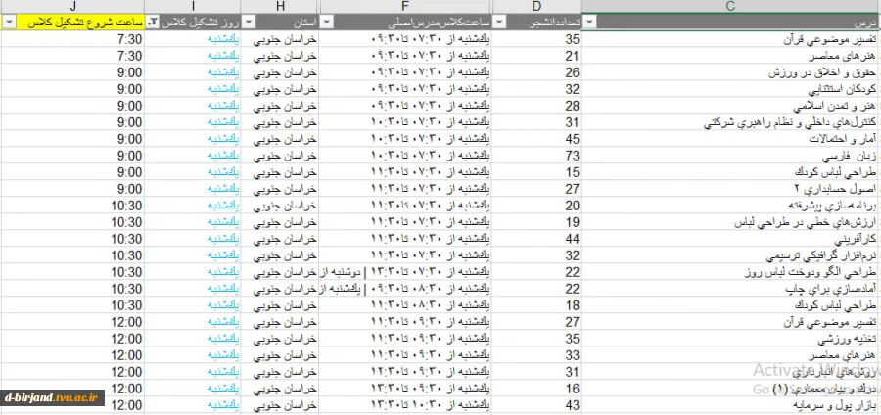Select student count cell 20
Screen dimensions: 881x415
(537, 206)
